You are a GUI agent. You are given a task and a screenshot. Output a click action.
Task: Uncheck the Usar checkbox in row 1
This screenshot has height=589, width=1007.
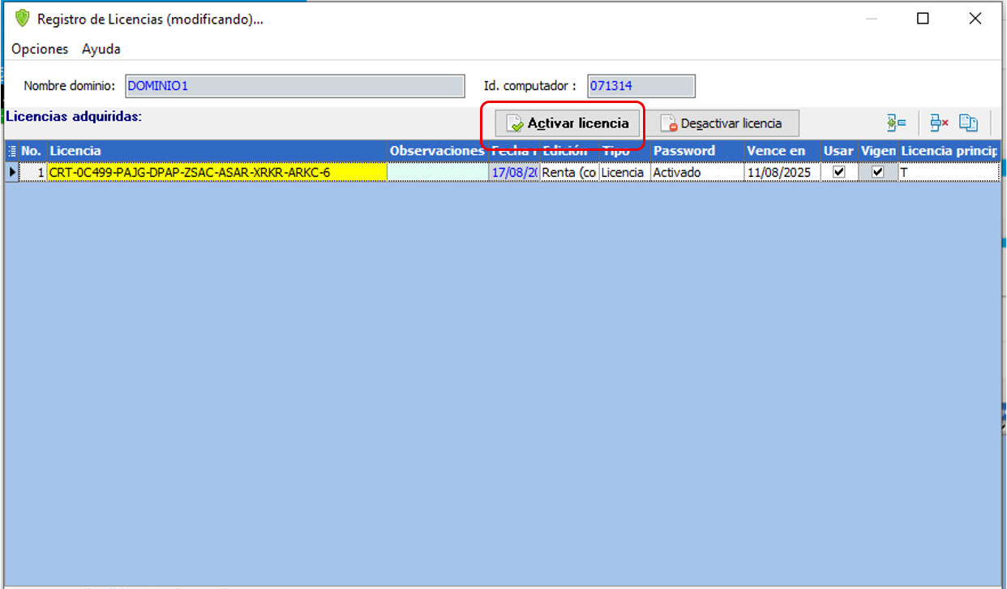[839, 172]
